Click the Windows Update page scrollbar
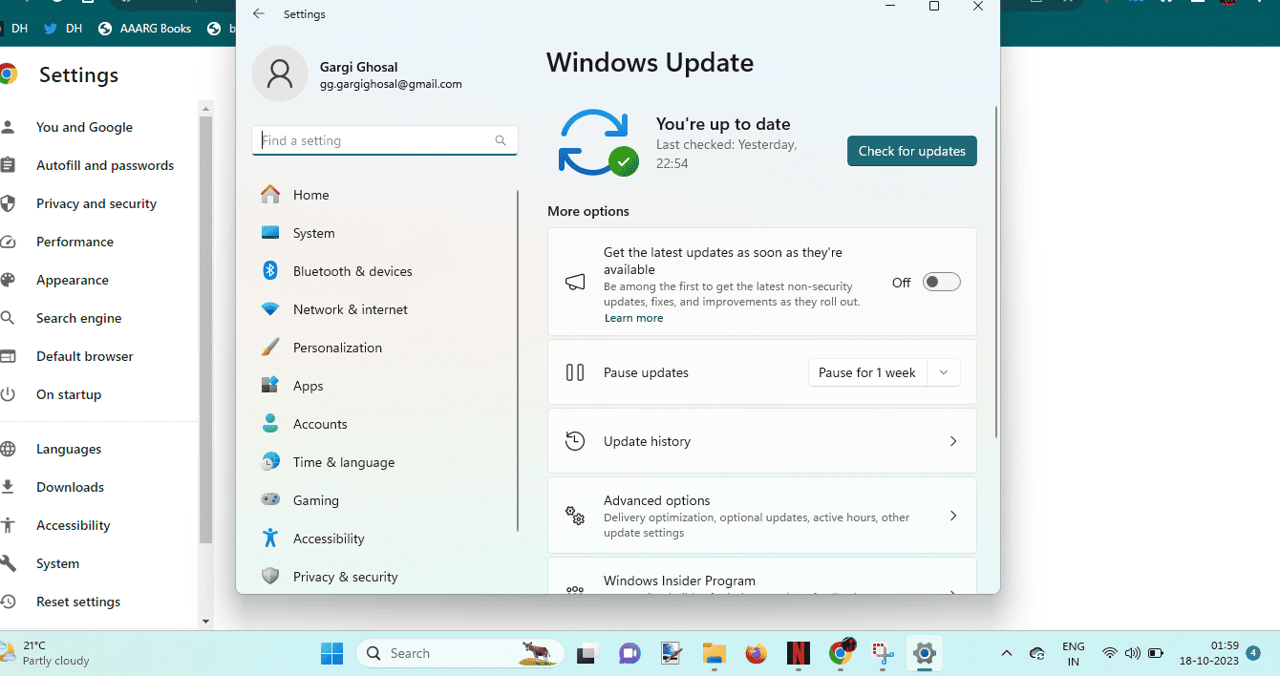1280x676 pixels. tap(996, 272)
